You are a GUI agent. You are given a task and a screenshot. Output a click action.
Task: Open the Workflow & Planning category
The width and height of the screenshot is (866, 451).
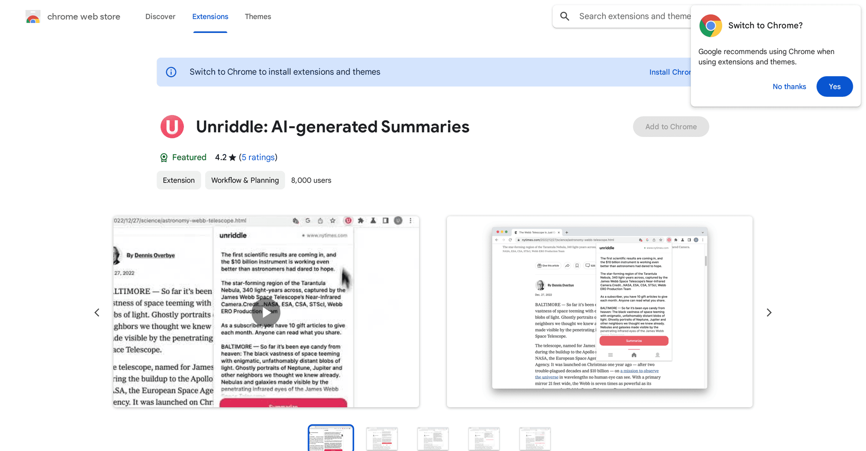[x=245, y=180]
